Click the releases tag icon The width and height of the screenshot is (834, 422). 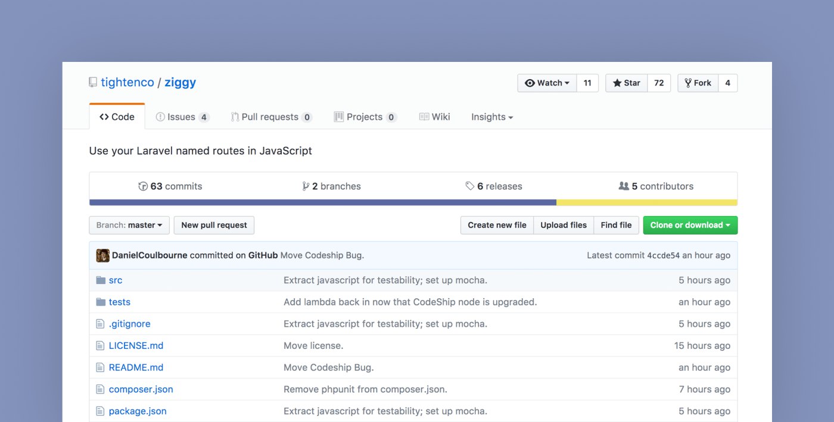coord(470,186)
